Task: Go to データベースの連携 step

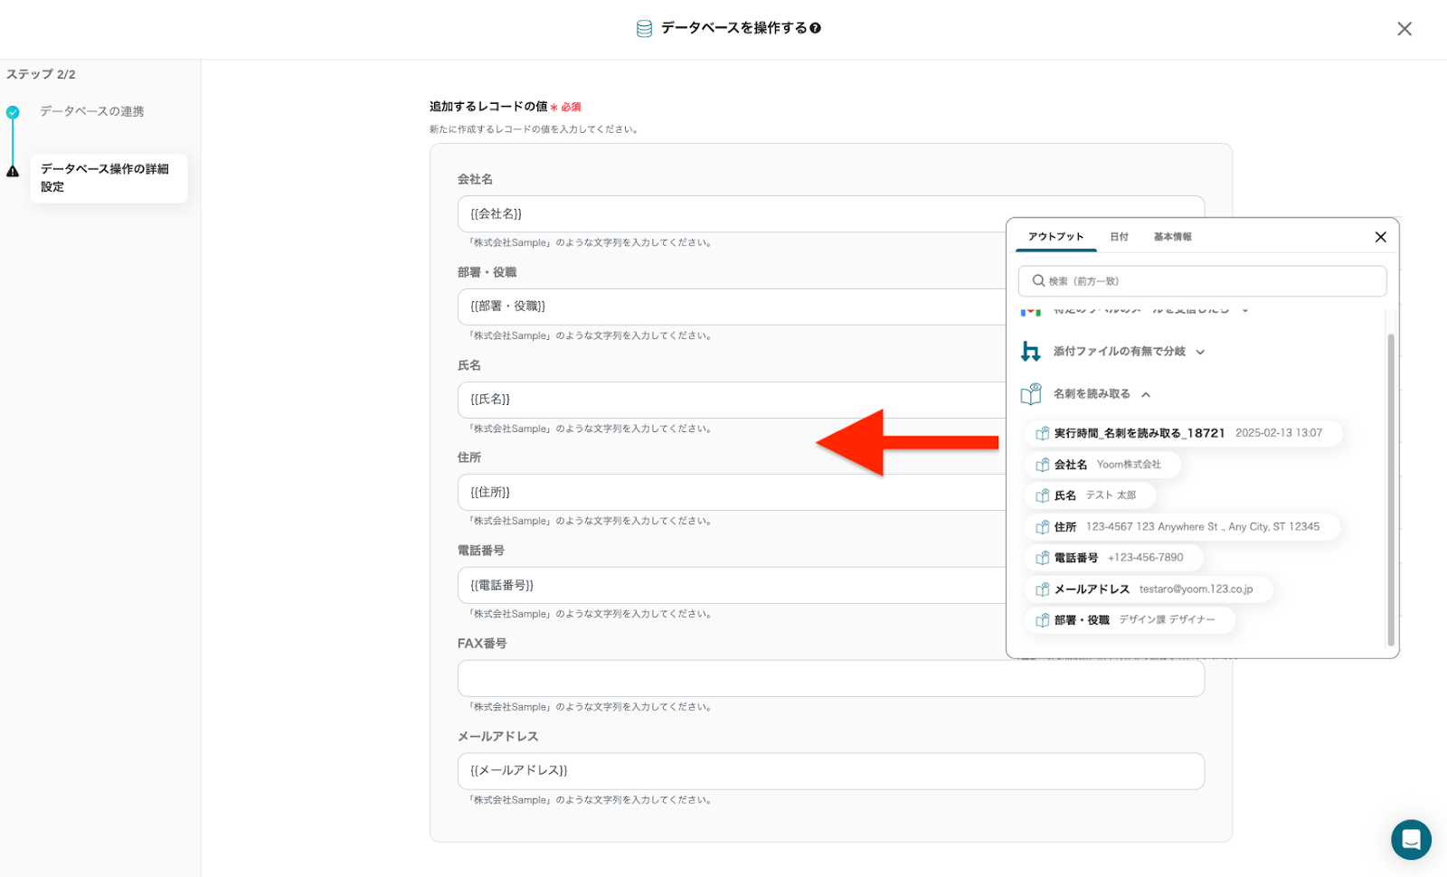Action: click(x=91, y=112)
